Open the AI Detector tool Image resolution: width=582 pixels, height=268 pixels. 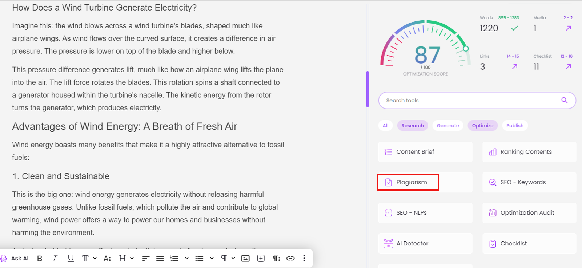coord(412,243)
